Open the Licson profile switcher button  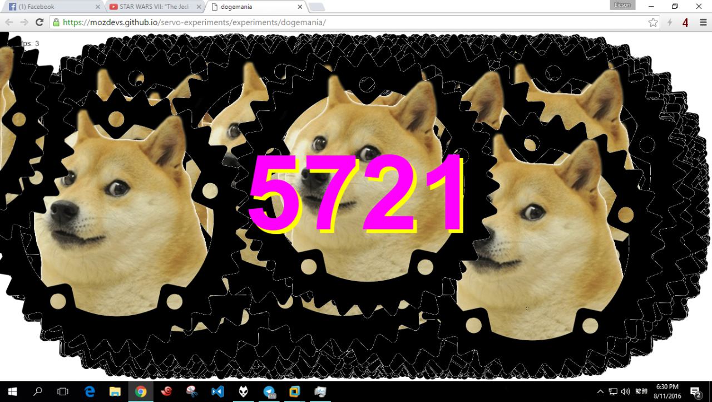pos(622,5)
